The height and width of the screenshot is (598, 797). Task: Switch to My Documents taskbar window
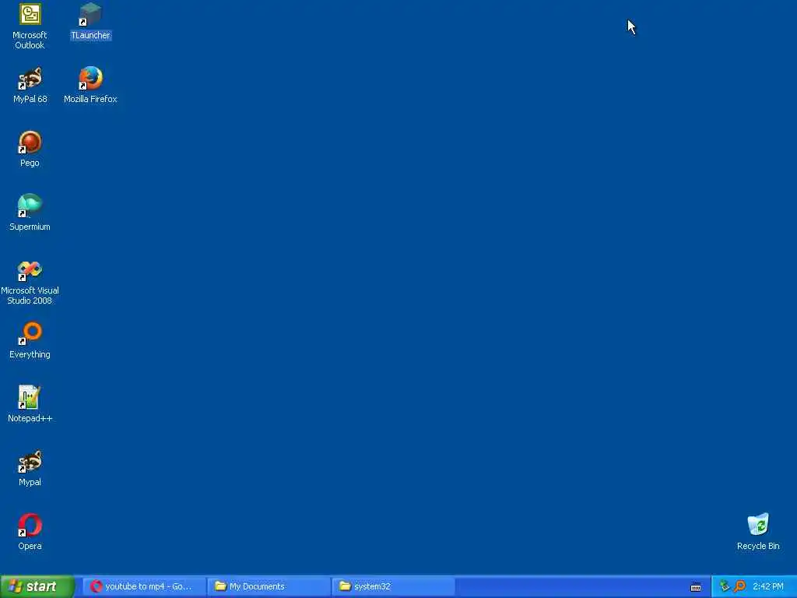(x=269, y=586)
